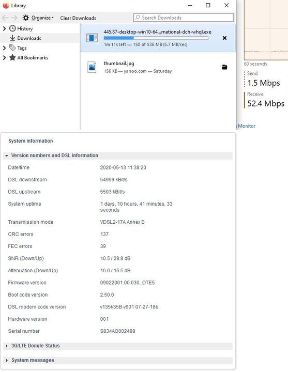Click the Clear Downloads button
The height and width of the screenshot is (372, 288).
tap(78, 18)
